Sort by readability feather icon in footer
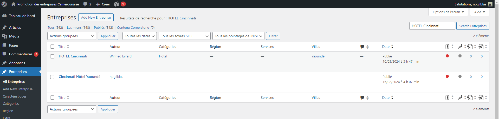 click(x=462, y=98)
